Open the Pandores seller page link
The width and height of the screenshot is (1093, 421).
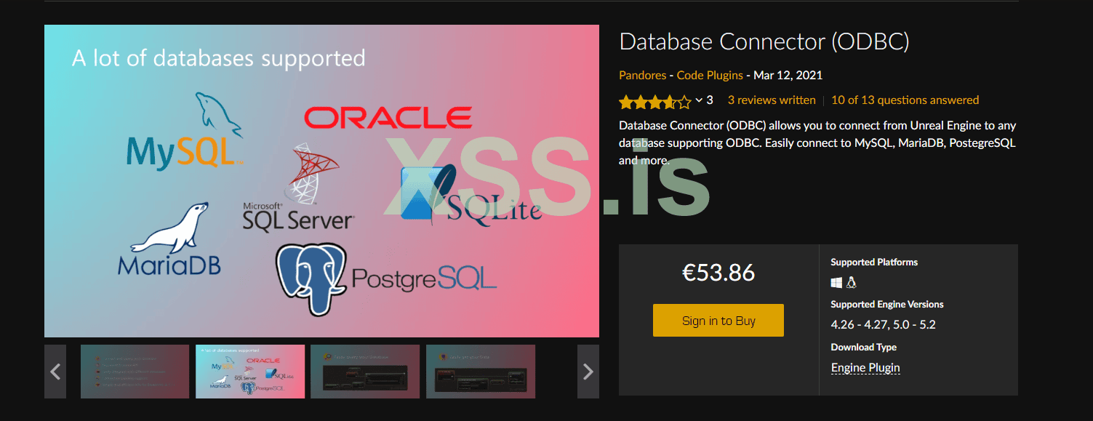click(x=643, y=76)
